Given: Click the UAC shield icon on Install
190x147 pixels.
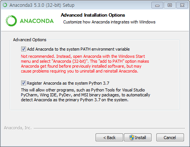Looking at the screenshot, I should [x=132, y=138].
